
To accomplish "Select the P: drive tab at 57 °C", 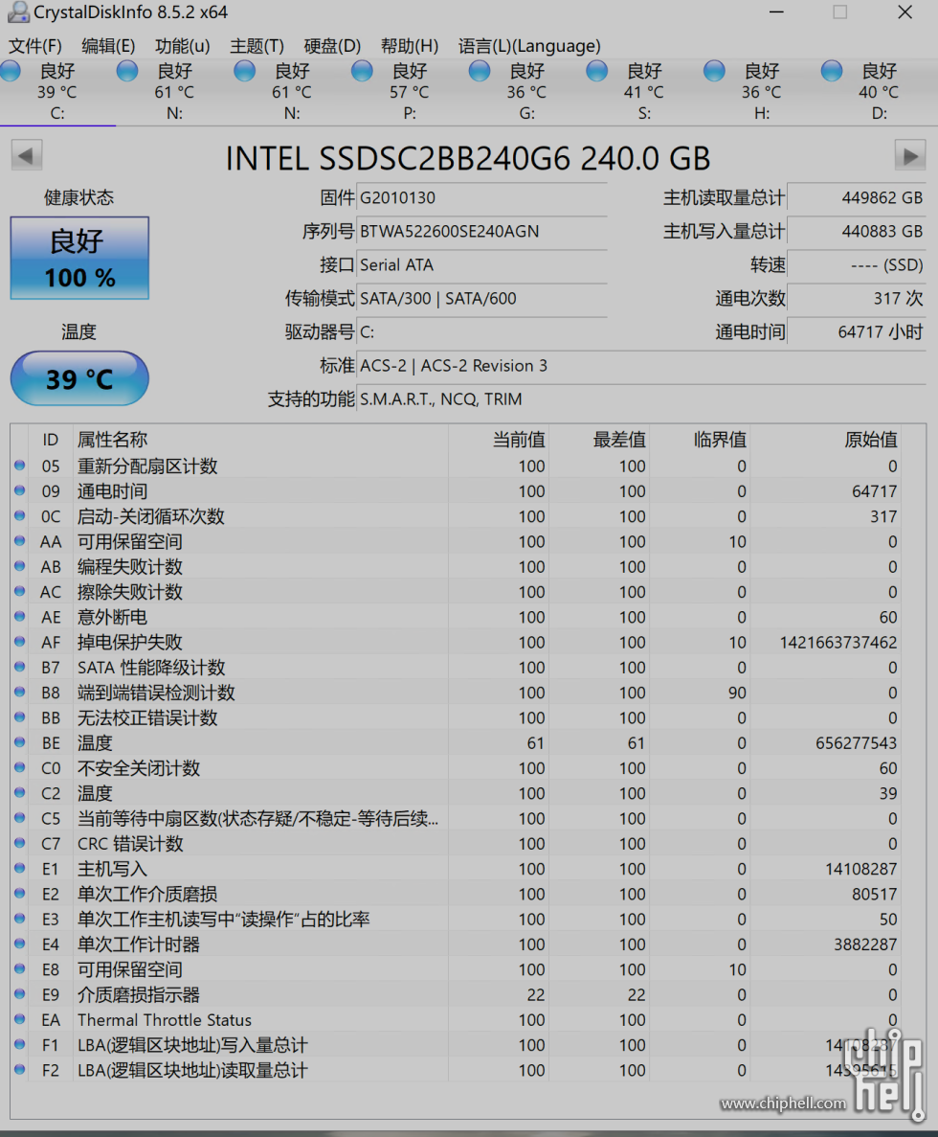I will click(410, 92).
